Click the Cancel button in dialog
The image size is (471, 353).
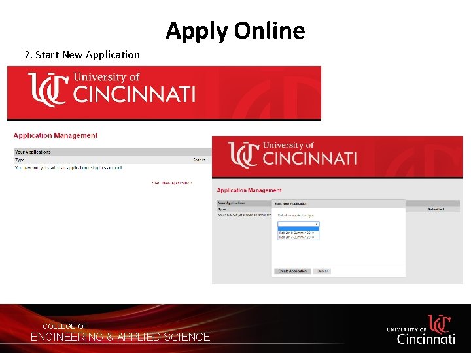(x=323, y=271)
